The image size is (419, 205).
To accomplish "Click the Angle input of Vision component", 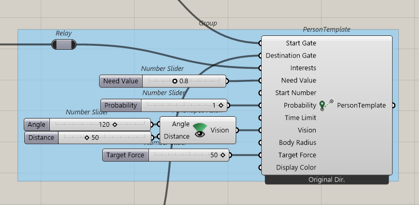I will click(x=181, y=124).
